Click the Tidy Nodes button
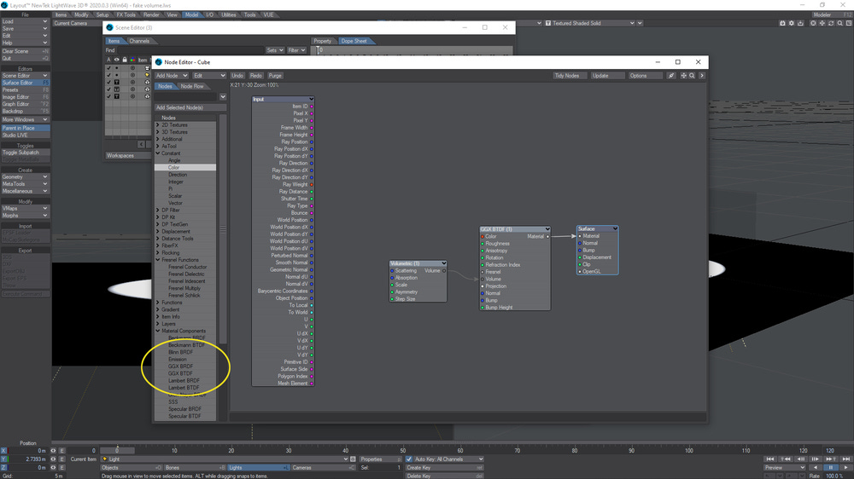 pyautogui.click(x=570, y=76)
